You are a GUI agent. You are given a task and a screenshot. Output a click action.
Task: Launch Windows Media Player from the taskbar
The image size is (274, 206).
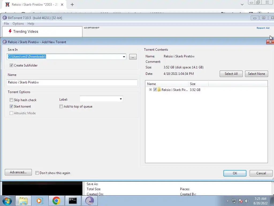40,201
